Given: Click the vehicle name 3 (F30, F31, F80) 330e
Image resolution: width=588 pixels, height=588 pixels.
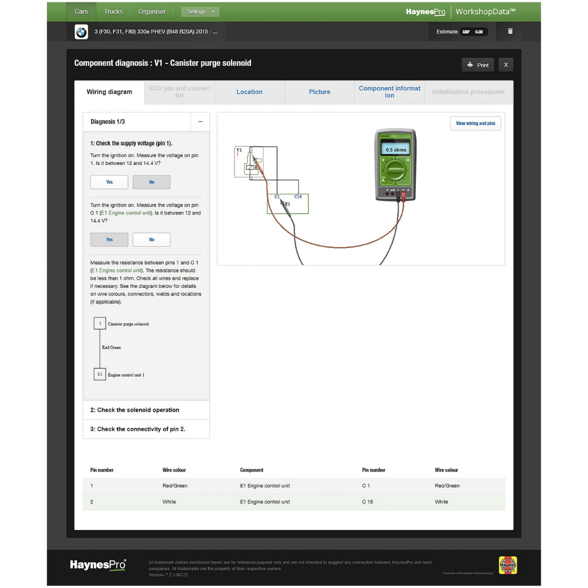Looking at the screenshot, I should (x=156, y=32).
